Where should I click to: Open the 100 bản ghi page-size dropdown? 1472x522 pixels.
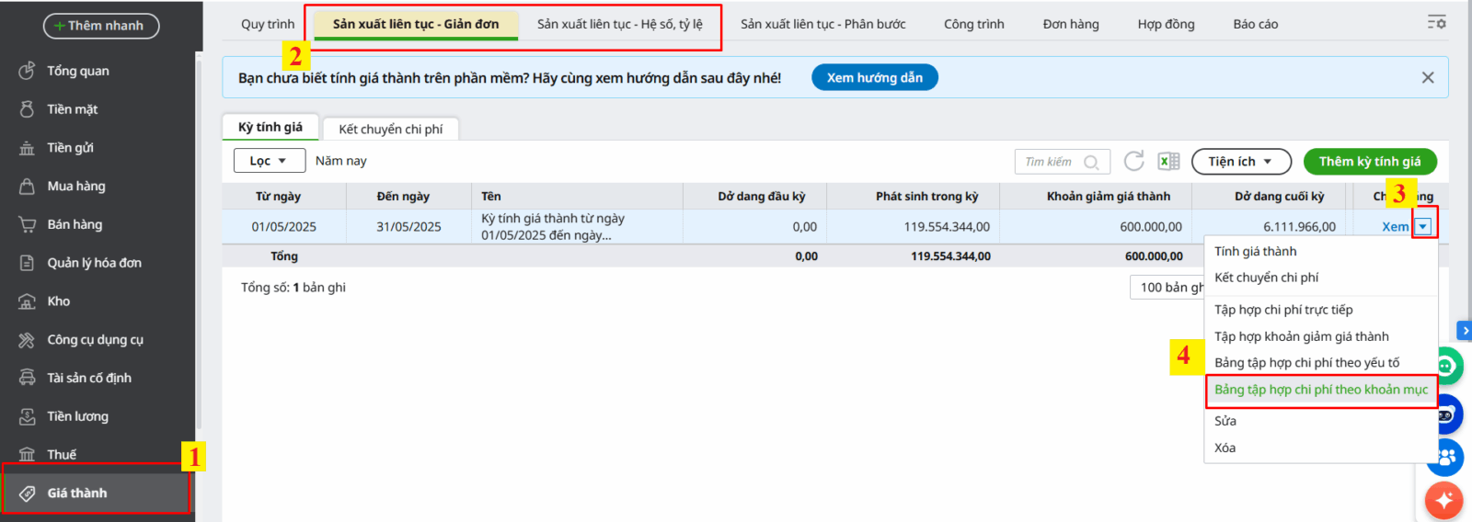click(x=1168, y=288)
